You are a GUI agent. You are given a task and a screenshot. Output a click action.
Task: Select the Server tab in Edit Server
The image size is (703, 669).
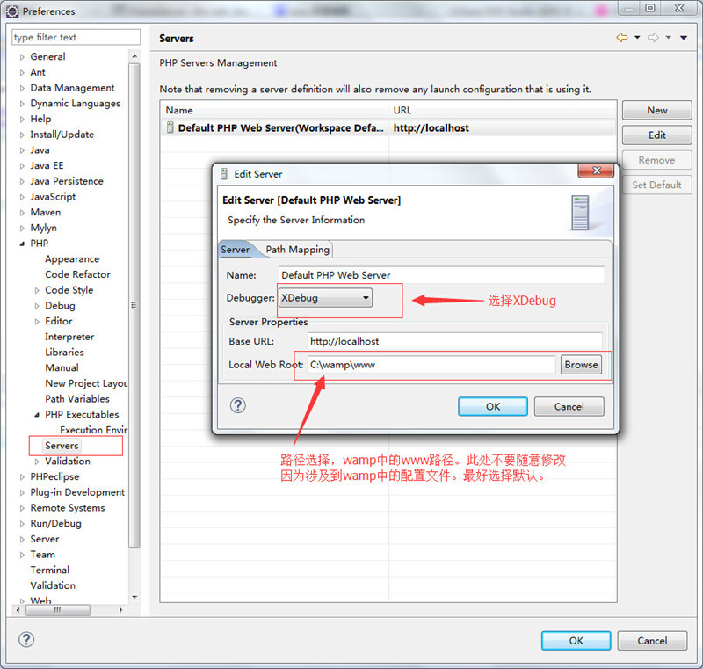(x=236, y=250)
